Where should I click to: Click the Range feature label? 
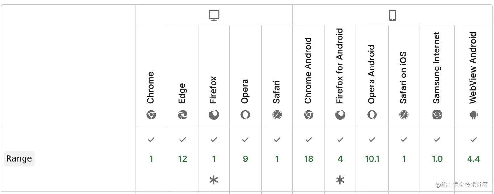point(19,159)
